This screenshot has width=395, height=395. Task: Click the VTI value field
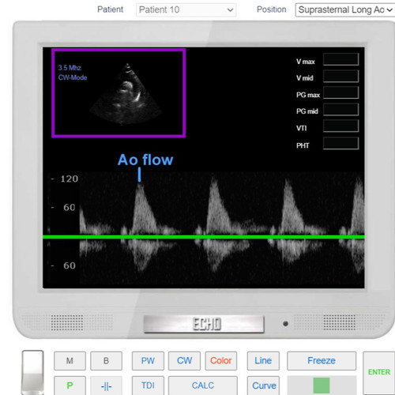coord(340,126)
